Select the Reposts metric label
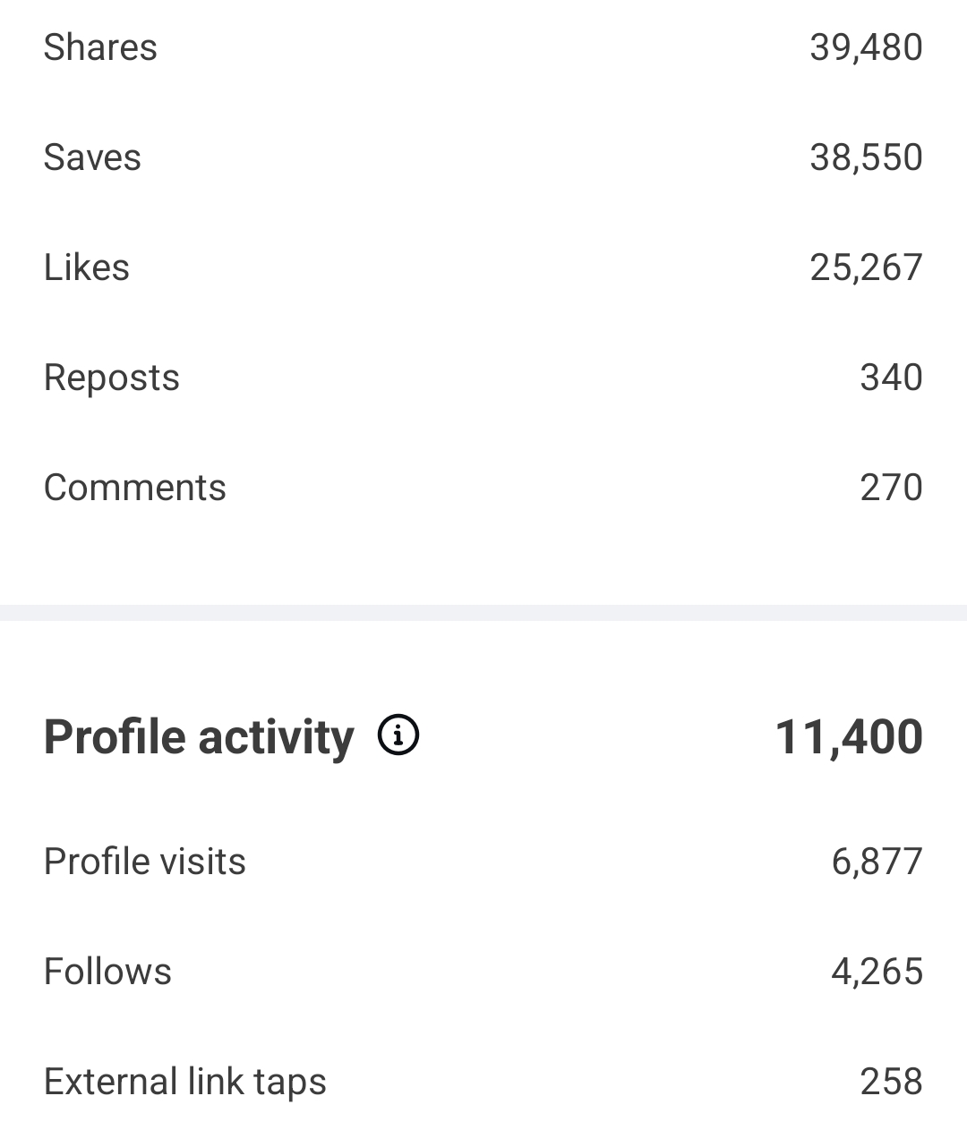Viewport: 967px width, 1147px height. (112, 378)
